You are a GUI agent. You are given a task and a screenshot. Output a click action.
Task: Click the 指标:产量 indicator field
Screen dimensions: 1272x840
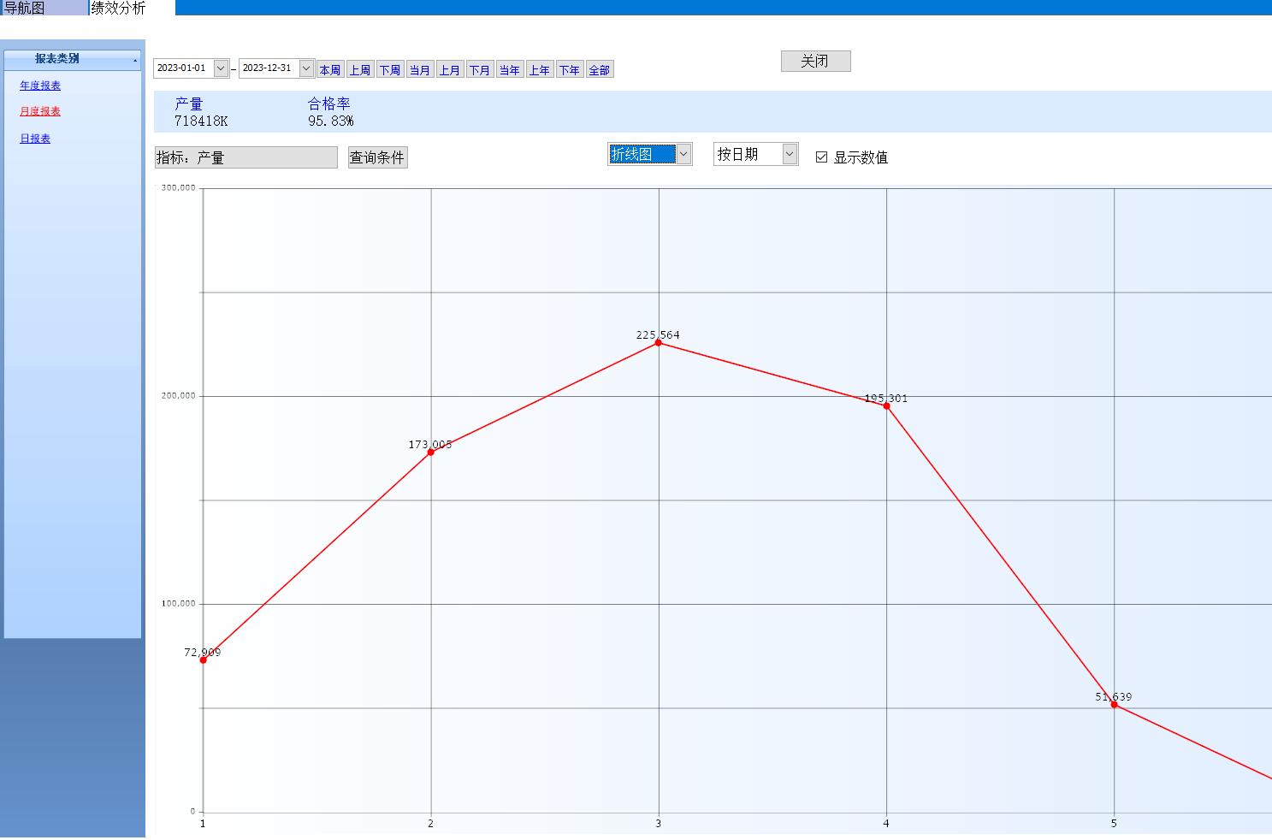[x=246, y=157]
